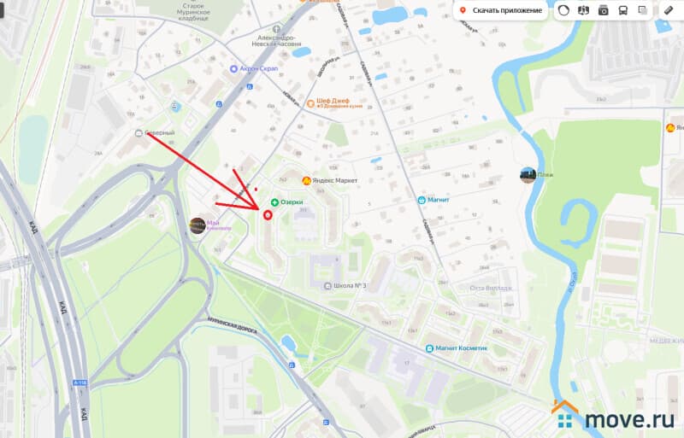The image size is (684, 438).
Task: Select the Школа № 3 label
Action: point(350,286)
